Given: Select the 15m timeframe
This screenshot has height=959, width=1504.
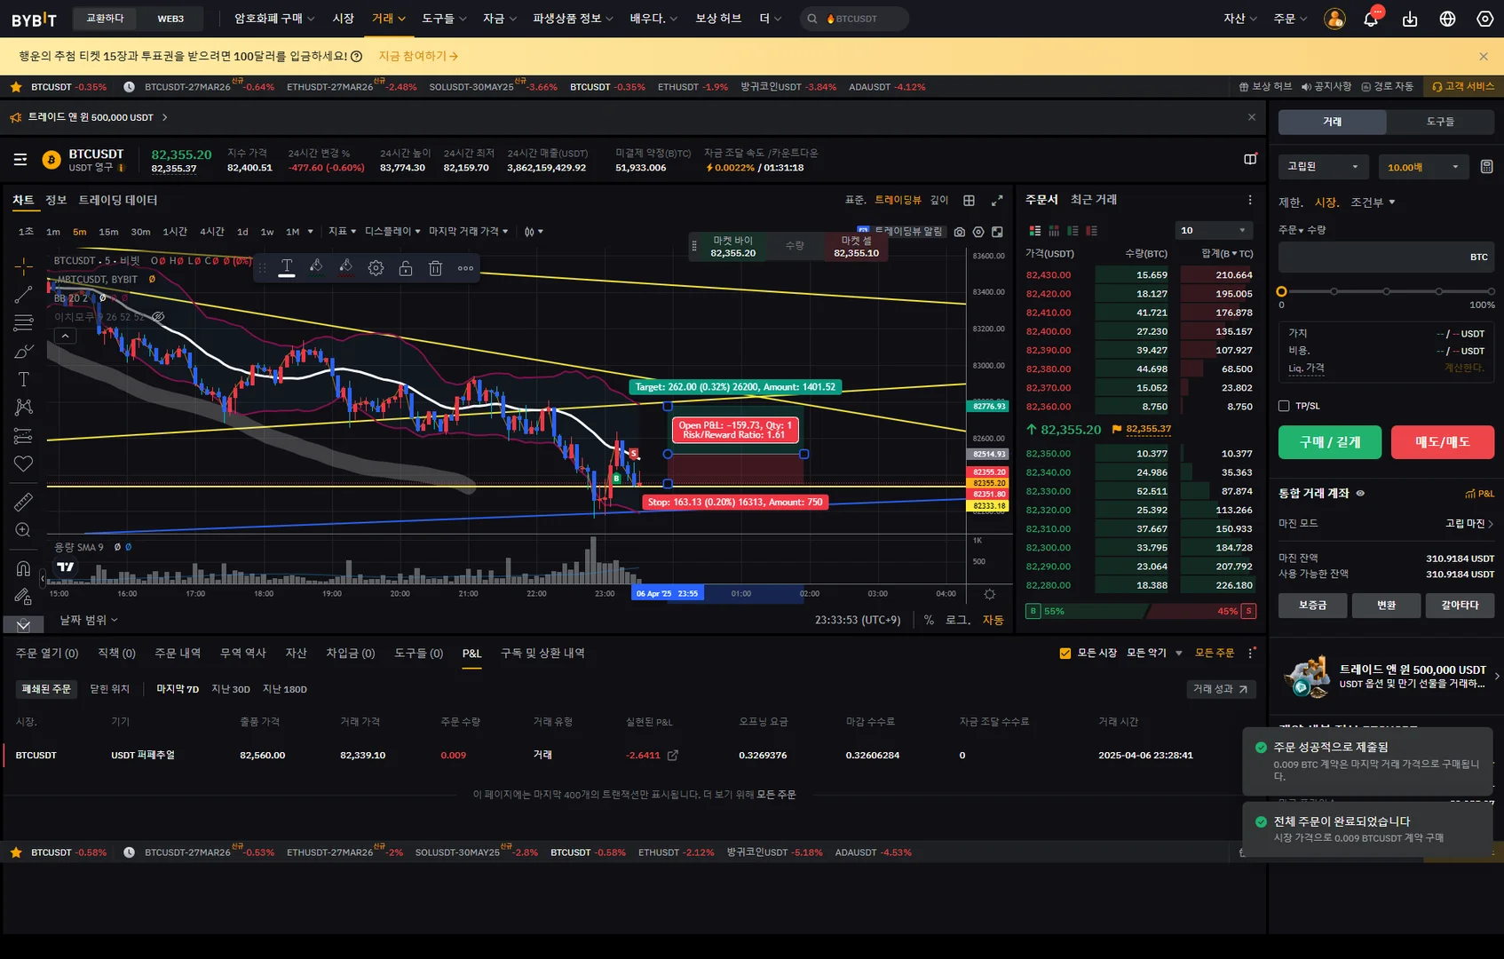Looking at the screenshot, I should (x=108, y=232).
